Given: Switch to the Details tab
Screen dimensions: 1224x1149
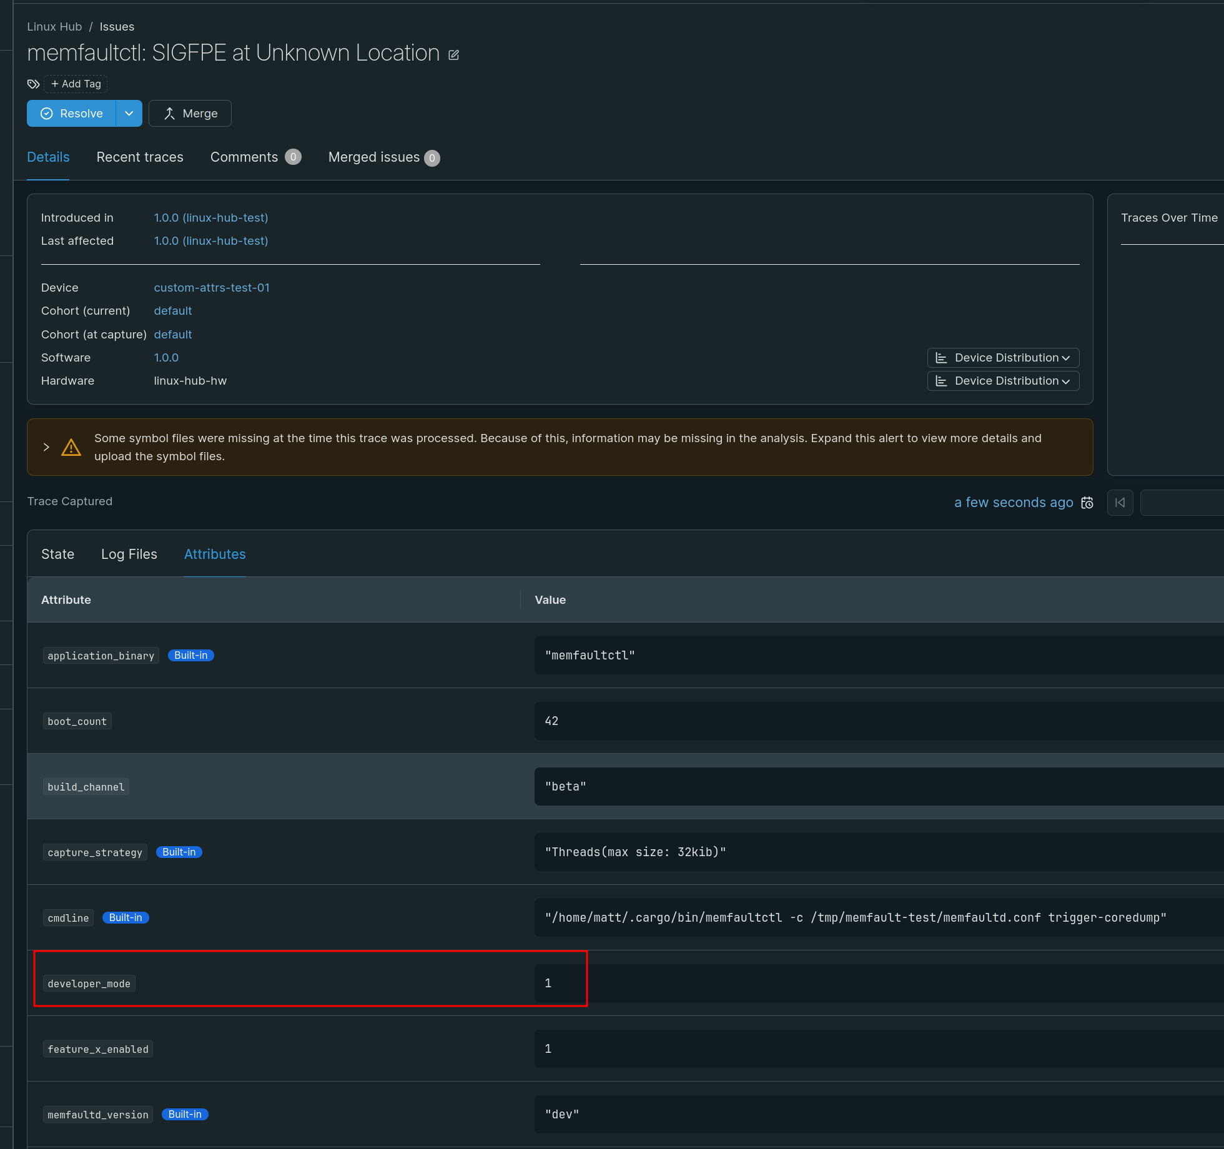Looking at the screenshot, I should pos(48,157).
